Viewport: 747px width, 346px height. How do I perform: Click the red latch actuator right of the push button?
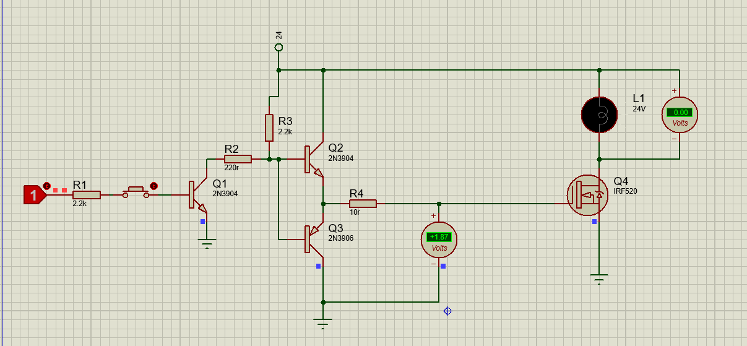click(154, 186)
